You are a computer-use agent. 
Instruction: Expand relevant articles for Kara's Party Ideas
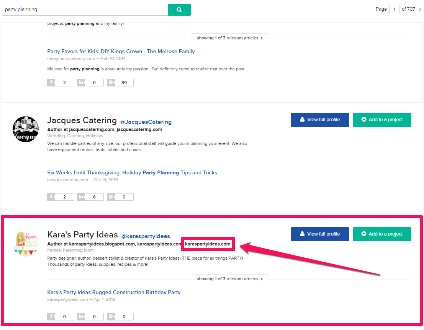(x=229, y=278)
